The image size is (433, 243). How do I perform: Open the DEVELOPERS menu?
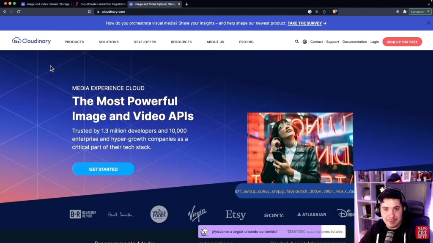click(x=145, y=42)
